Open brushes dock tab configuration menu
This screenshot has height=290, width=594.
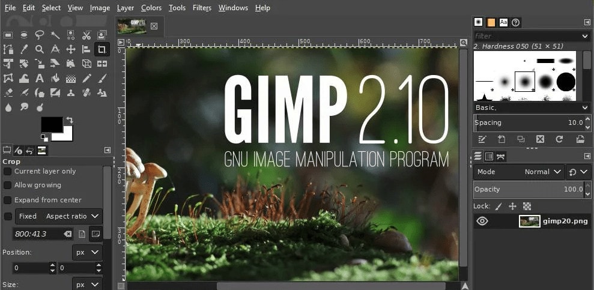pyautogui.click(x=587, y=23)
